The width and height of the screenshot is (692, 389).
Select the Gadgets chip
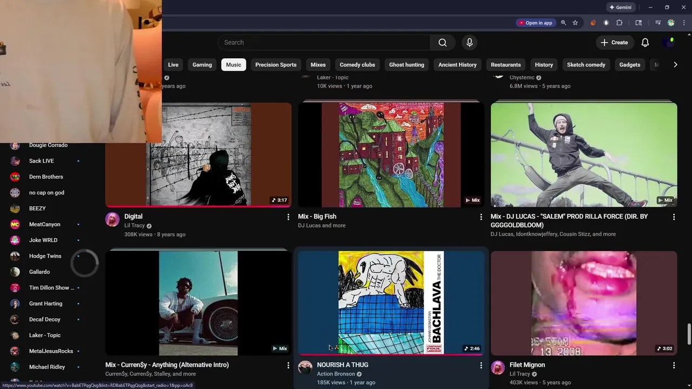[630, 65]
